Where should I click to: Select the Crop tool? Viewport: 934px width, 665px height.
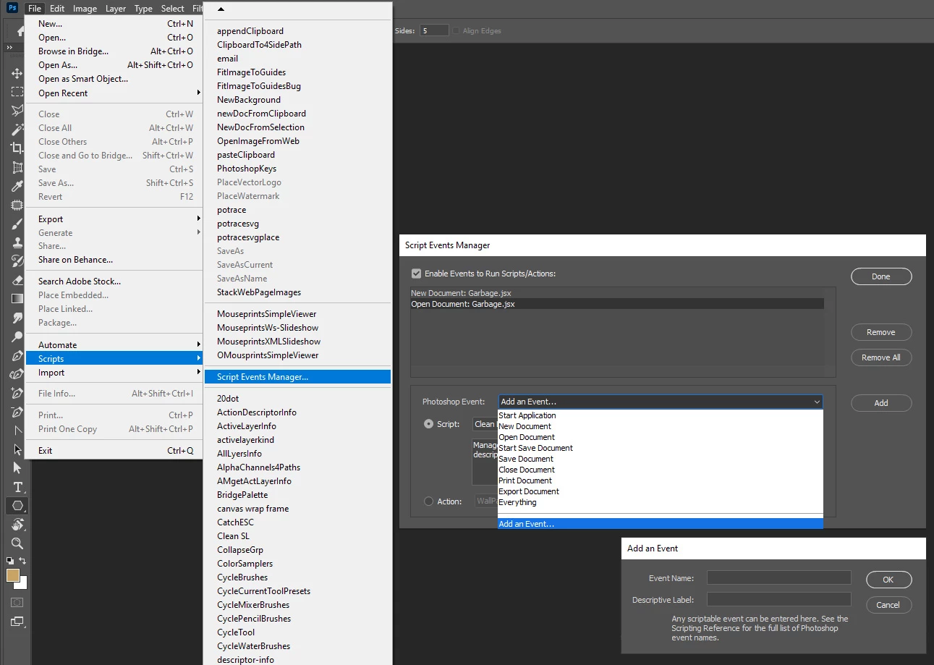tap(17, 148)
